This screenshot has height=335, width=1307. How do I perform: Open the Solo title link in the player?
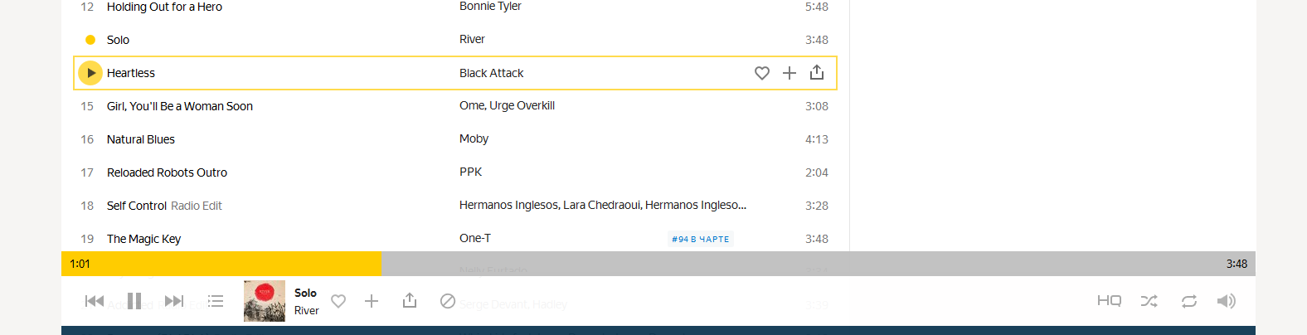(305, 293)
